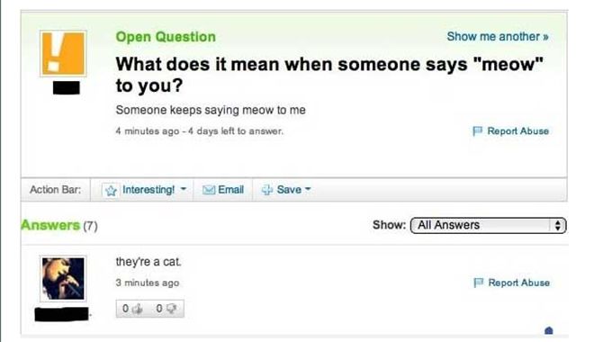Click the All Answers stepper arrows
This screenshot has width=612, height=342.
[558, 225]
